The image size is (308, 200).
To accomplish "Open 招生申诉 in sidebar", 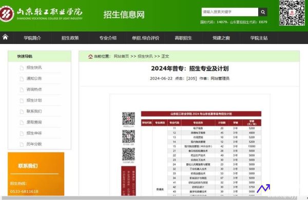I will [34, 134].
